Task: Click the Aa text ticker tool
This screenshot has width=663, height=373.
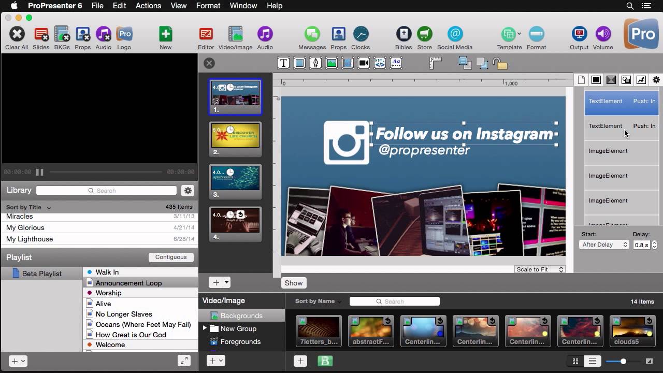Action: [396, 63]
